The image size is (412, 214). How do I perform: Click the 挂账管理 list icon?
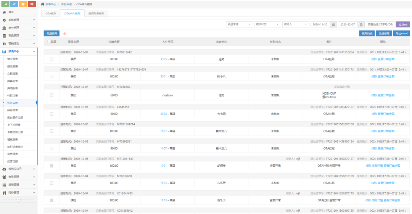4,185
